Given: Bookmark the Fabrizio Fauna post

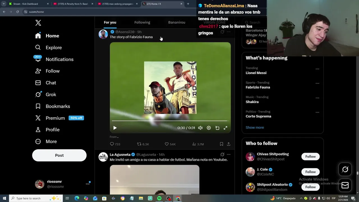Looking at the screenshot, I should click(x=221, y=144).
